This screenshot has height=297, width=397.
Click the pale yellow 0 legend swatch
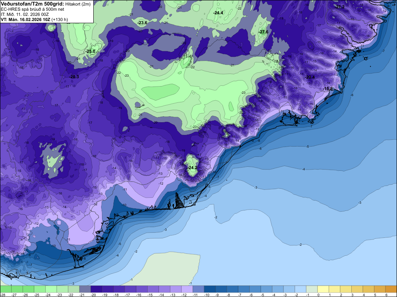(x=323, y=289)
